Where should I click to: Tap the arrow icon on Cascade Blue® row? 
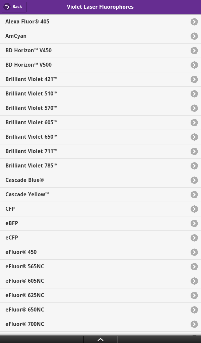coord(194,180)
